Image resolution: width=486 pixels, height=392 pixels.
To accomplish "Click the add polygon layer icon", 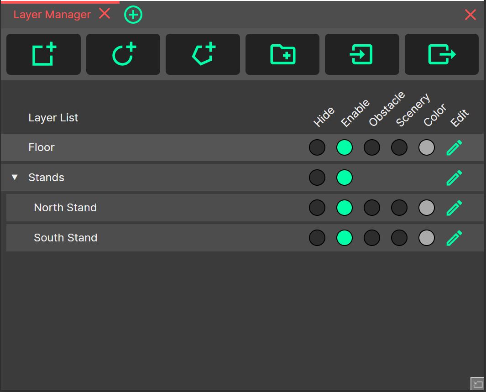I will click(203, 54).
